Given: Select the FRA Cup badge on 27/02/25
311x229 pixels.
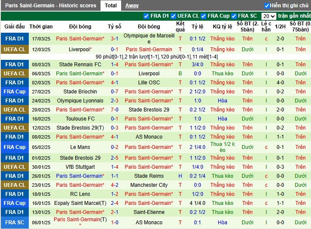Looking at the screenshot, I should [15, 92].
